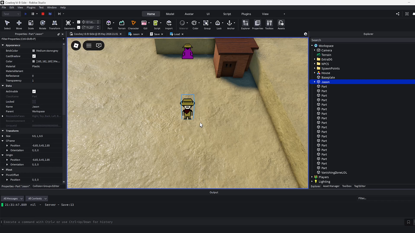Image resolution: width=415 pixels, height=233 pixels.
Task: Open the in-game chat icon
Action: [99, 45]
